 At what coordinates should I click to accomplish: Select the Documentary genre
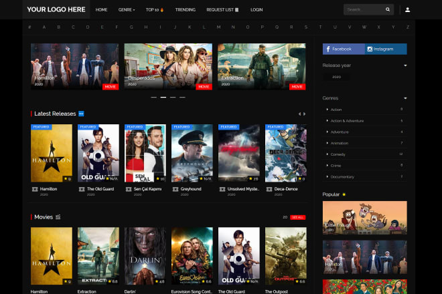tap(365, 176)
